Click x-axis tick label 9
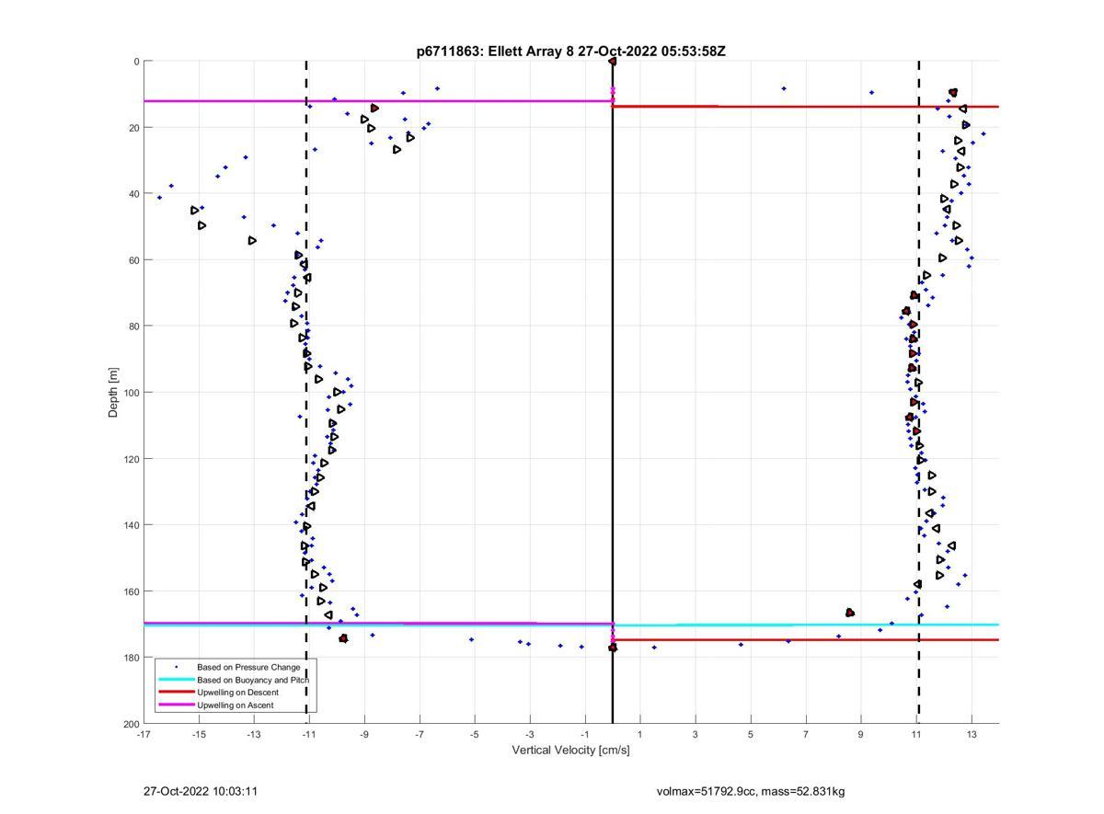This screenshot has height=814, width=1104. pos(861,733)
